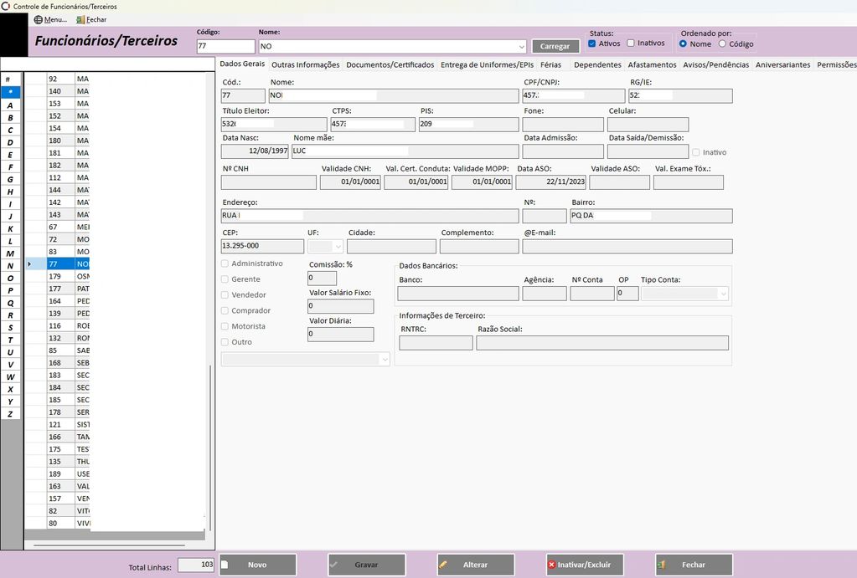Click the door icon on bottom Fechar button
This screenshot has width=857, height=578.
point(661,565)
